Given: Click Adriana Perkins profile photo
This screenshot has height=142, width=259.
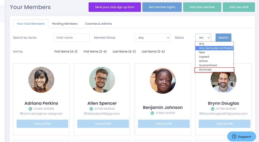Looking at the screenshot, I should 41,80.
